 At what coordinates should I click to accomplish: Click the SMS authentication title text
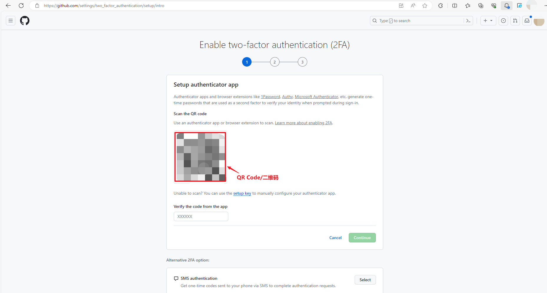199,278
